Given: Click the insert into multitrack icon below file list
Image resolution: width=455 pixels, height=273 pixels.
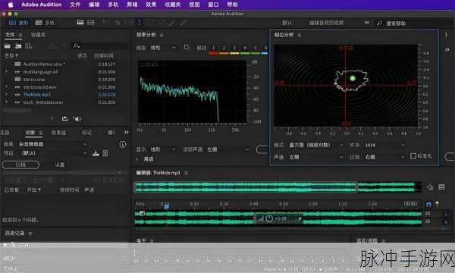Looking at the screenshot, I should [x=64, y=118].
